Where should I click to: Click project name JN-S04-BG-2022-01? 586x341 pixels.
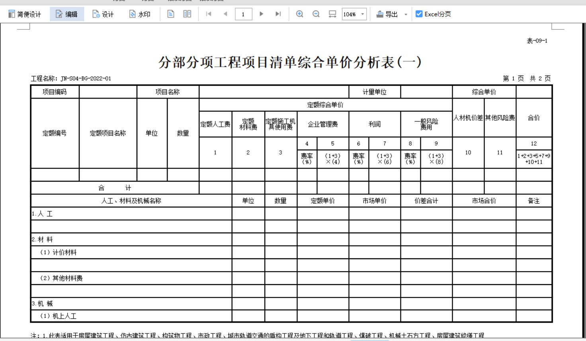(86, 78)
